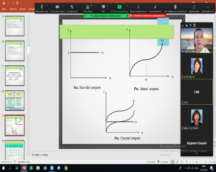The width and height of the screenshot is (216, 172).
Task: Open the PowerPoint File tab
Action: tap(4, 9)
